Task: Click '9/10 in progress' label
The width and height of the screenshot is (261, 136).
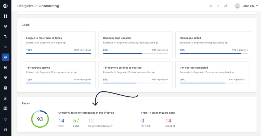Action: pyautogui.click(x=240, y=50)
